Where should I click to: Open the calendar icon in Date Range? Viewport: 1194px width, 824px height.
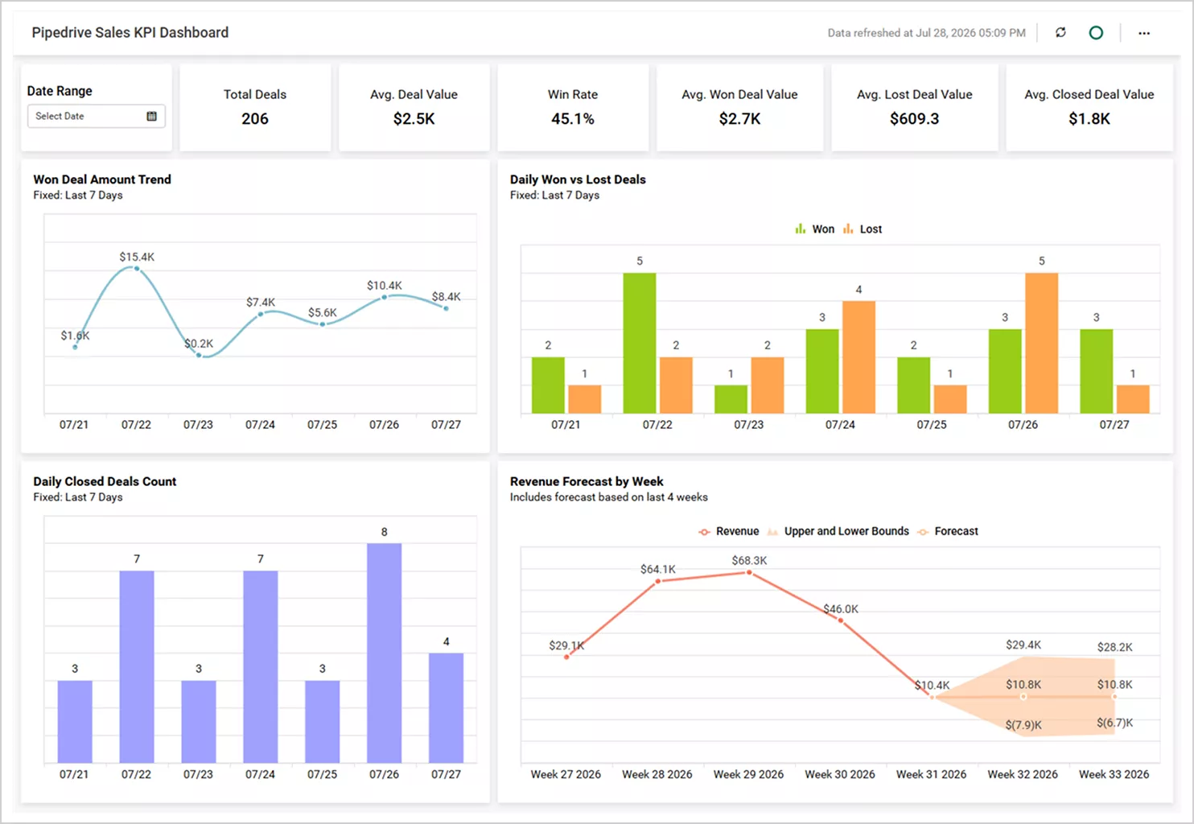pyautogui.click(x=151, y=116)
